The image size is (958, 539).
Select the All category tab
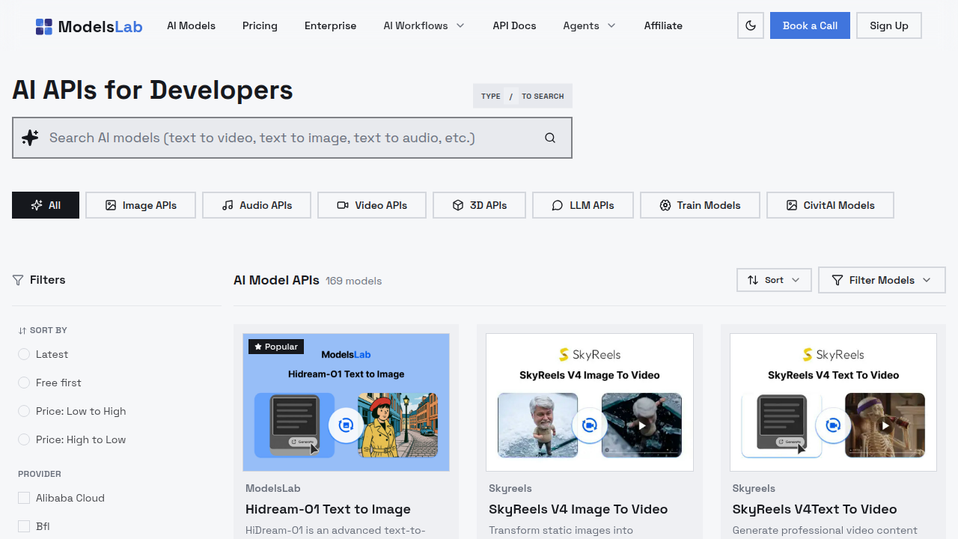click(46, 205)
